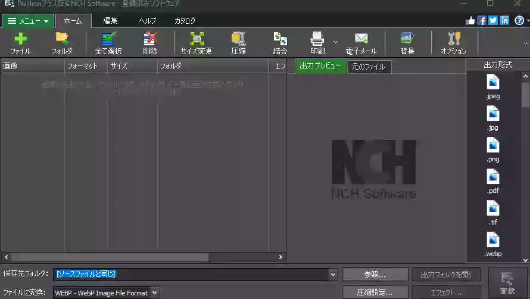Image resolution: width=530 pixels, height=299 pixels.
Task: Click the 圧縮 compression icon
Action: click(238, 39)
